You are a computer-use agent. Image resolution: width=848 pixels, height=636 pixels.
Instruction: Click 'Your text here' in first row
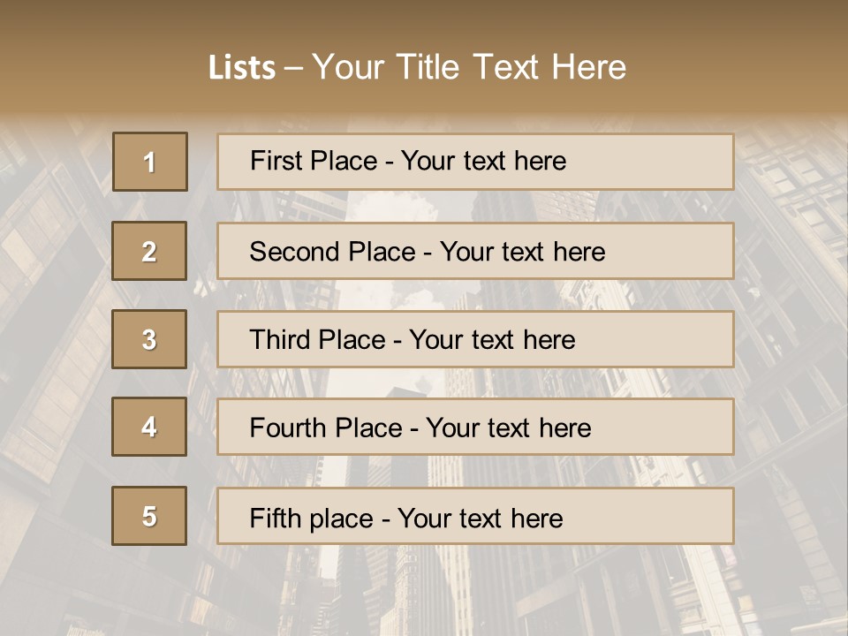click(x=483, y=162)
